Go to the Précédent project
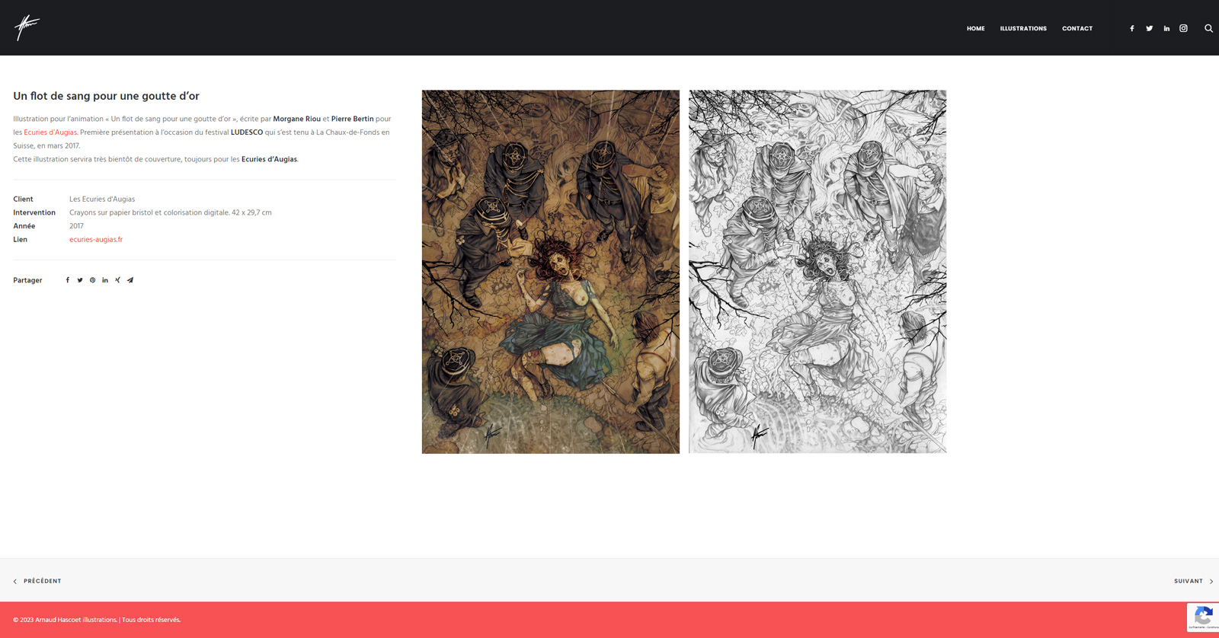The width and height of the screenshot is (1219, 638). point(38,581)
